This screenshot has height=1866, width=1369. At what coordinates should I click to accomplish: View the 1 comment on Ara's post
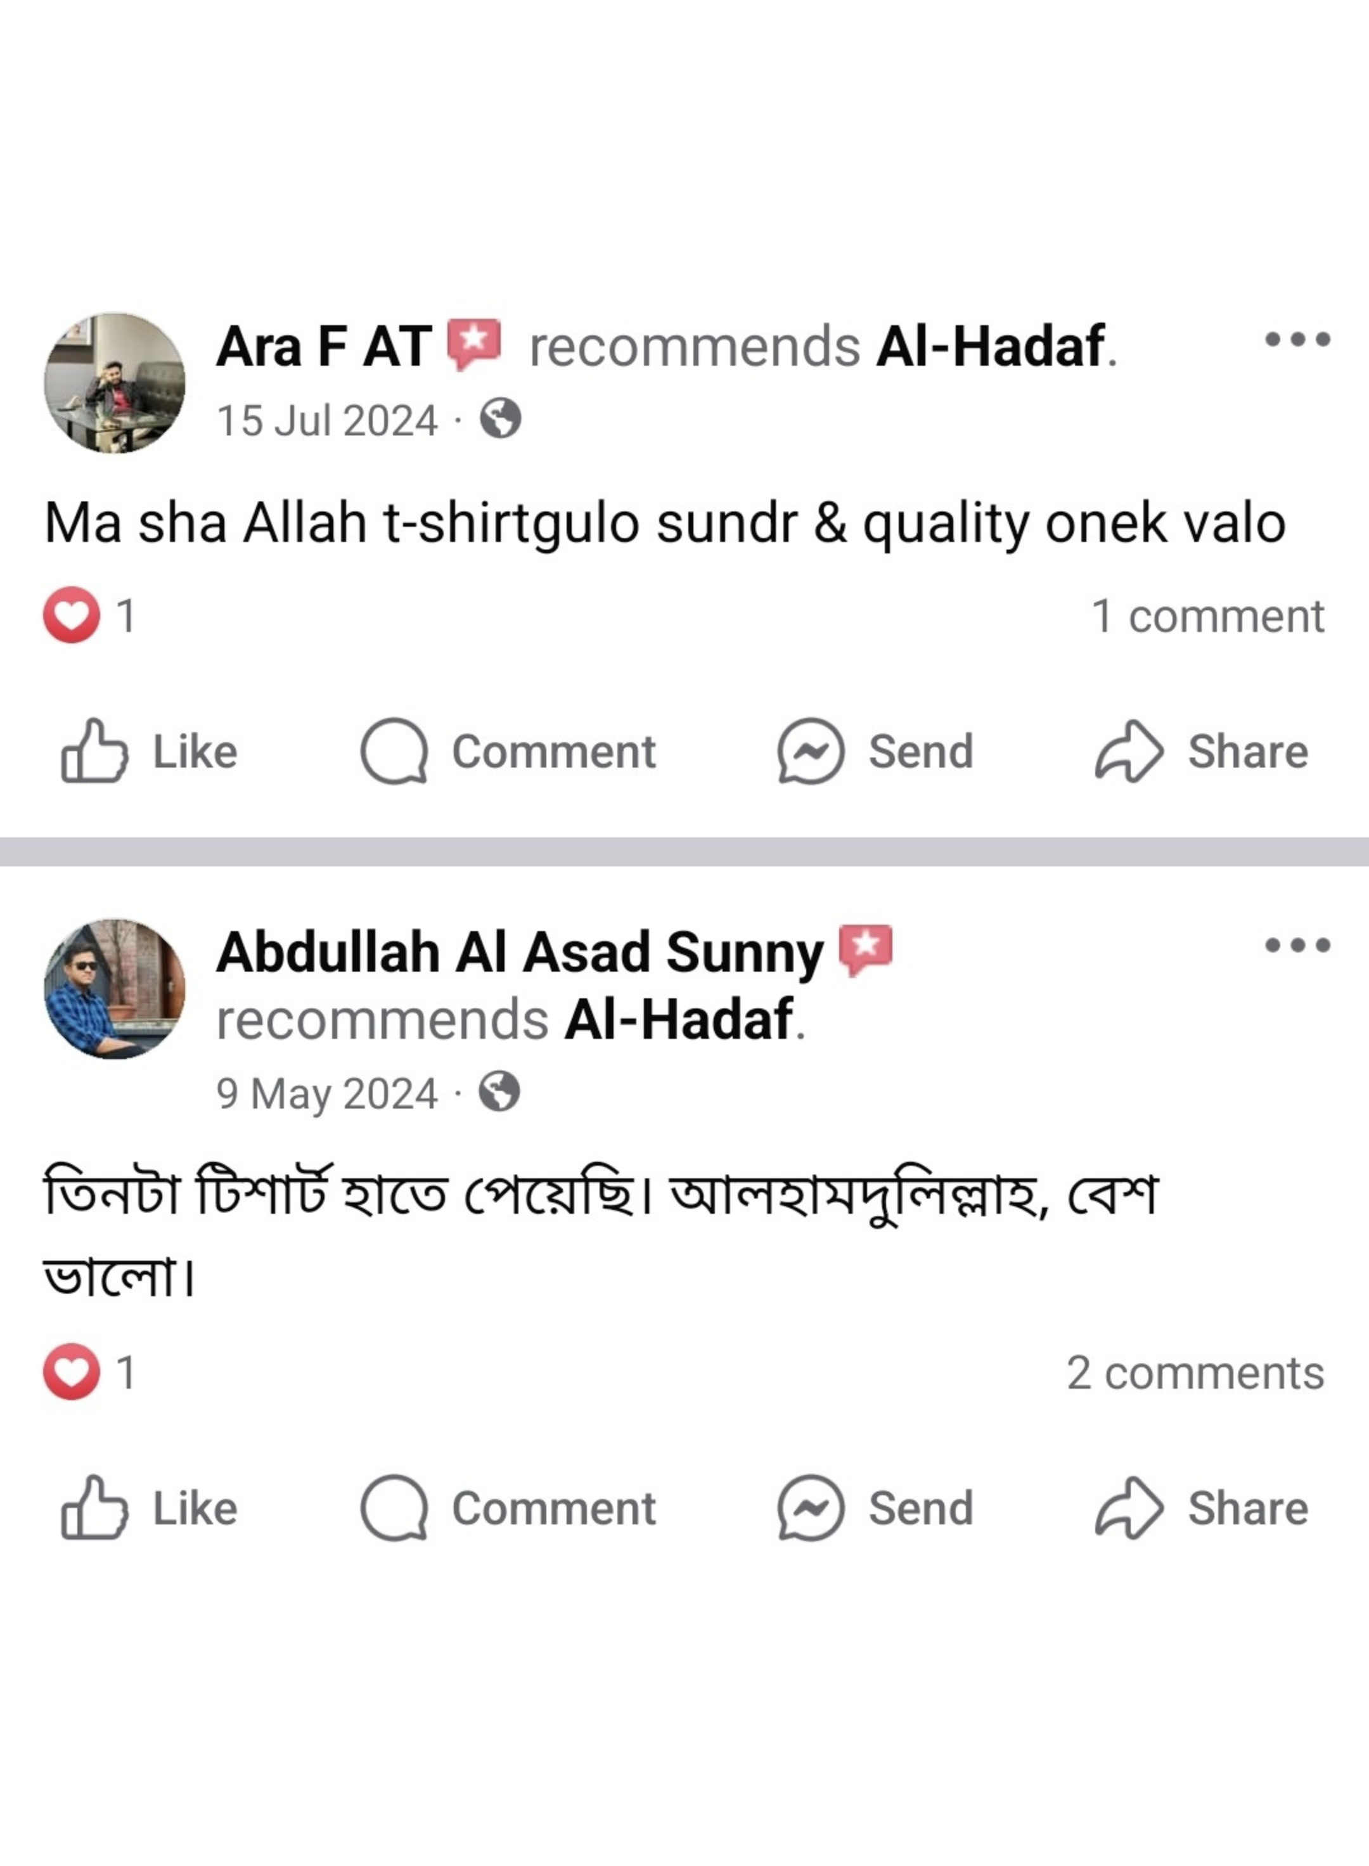click(x=1207, y=617)
